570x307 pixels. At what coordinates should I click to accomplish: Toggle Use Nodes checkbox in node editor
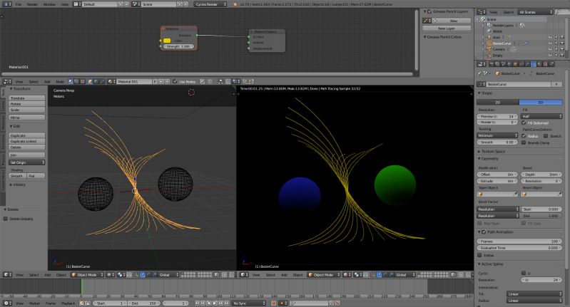(x=175, y=82)
